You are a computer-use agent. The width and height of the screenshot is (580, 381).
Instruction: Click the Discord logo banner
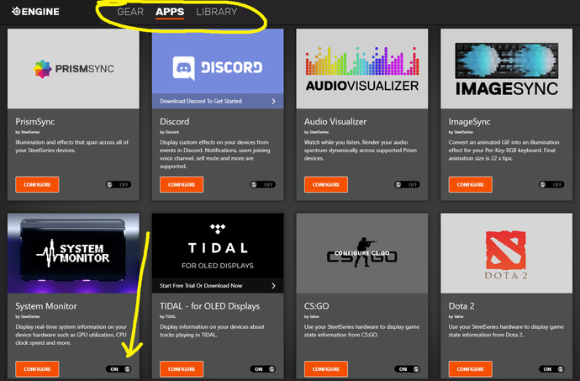[218, 61]
